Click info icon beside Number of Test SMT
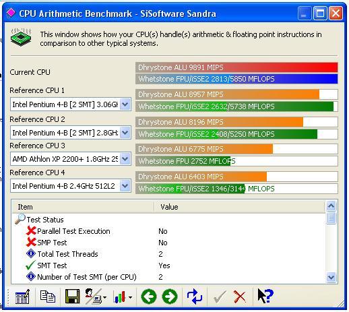349x312 pixels. click(x=31, y=276)
